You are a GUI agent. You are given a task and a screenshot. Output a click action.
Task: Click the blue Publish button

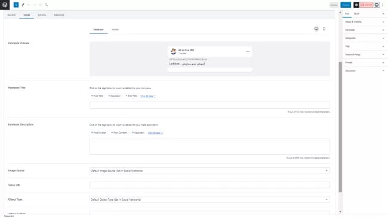click(x=346, y=5)
